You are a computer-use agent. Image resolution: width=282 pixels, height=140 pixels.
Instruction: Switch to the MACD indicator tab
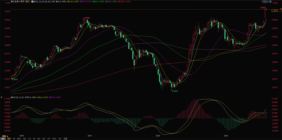[x=19, y=139]
